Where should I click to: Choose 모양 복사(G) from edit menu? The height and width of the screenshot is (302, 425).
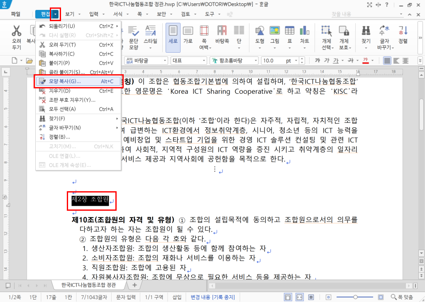[78, 81]
